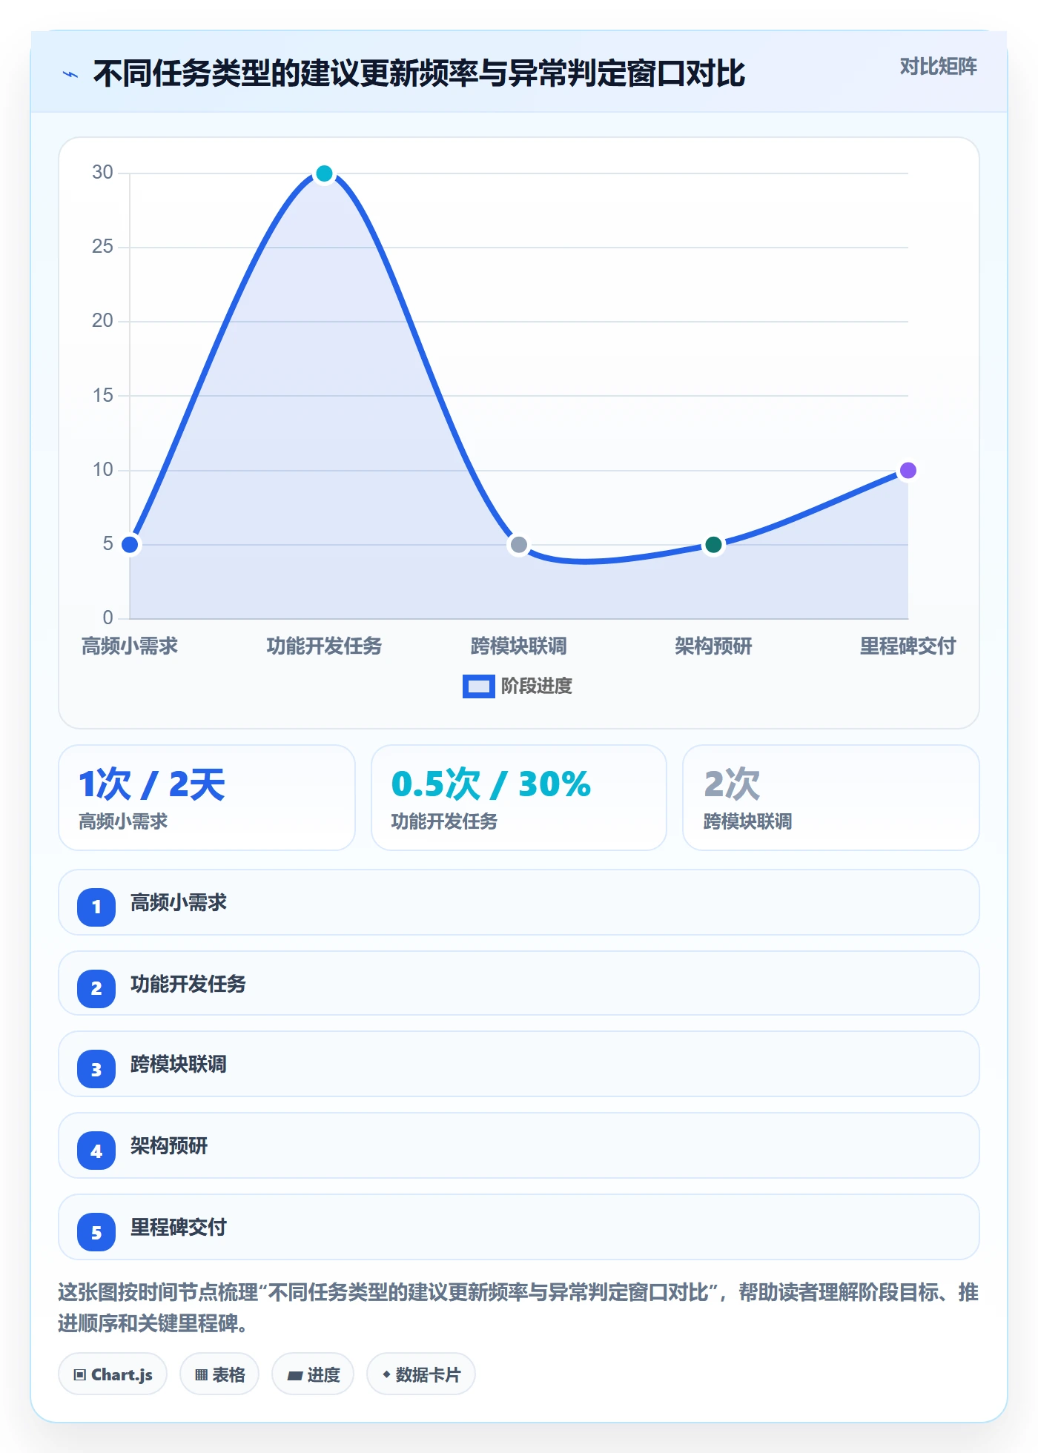
Task: Click the number 3 badge for 跨模块联调
Action: (96, 1069)
